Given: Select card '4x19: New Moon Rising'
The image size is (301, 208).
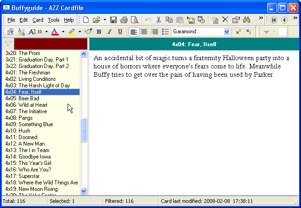Looking at the screenshot, I should (42, 189).
